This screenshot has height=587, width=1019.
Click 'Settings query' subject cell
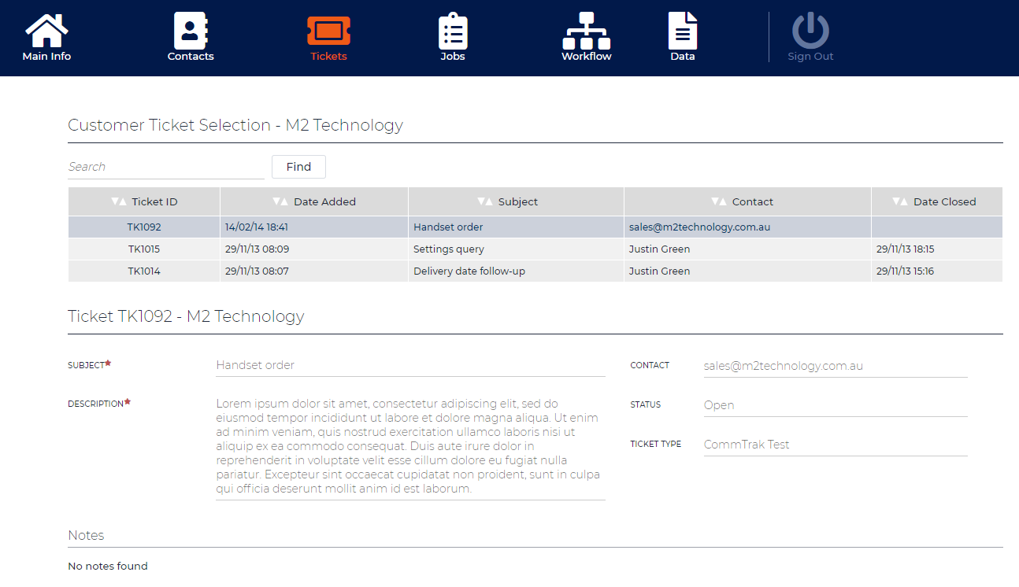point(516,249)
